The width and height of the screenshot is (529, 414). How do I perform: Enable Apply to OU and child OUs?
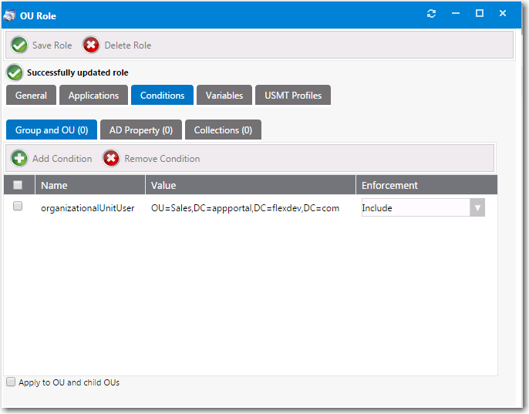(11, 382)
